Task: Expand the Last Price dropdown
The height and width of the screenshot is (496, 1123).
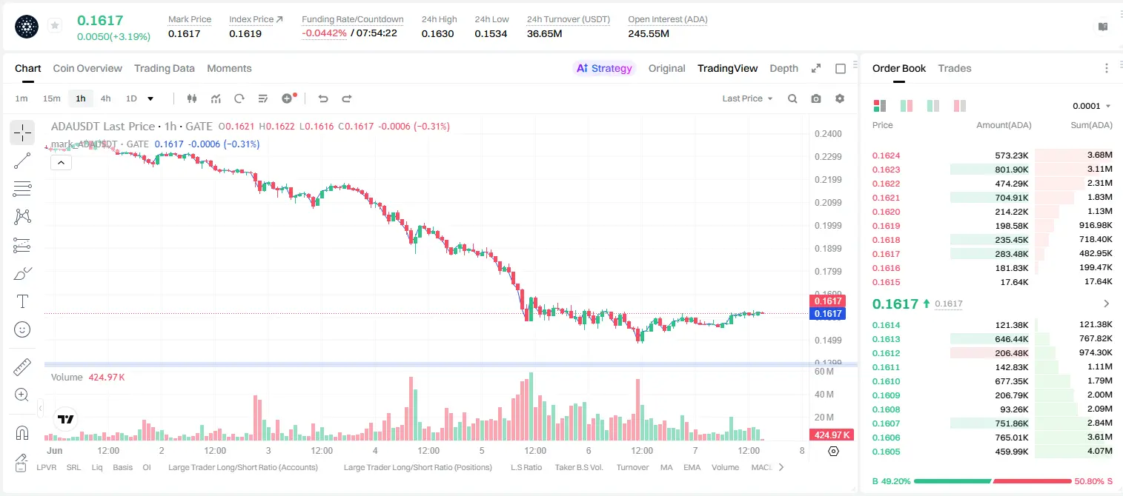Action: point(748,98)
